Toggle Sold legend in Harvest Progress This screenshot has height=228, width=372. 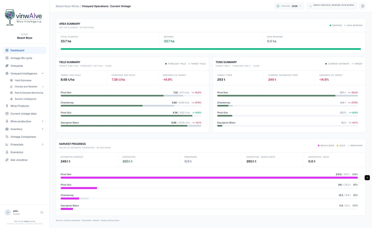341,146
